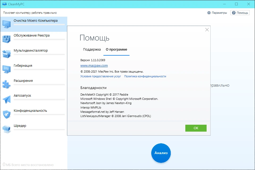Open the Мультидеинсталлятор box icon
Image resolution: width=255 pixels, height=170 pixels.
(6, 54)
